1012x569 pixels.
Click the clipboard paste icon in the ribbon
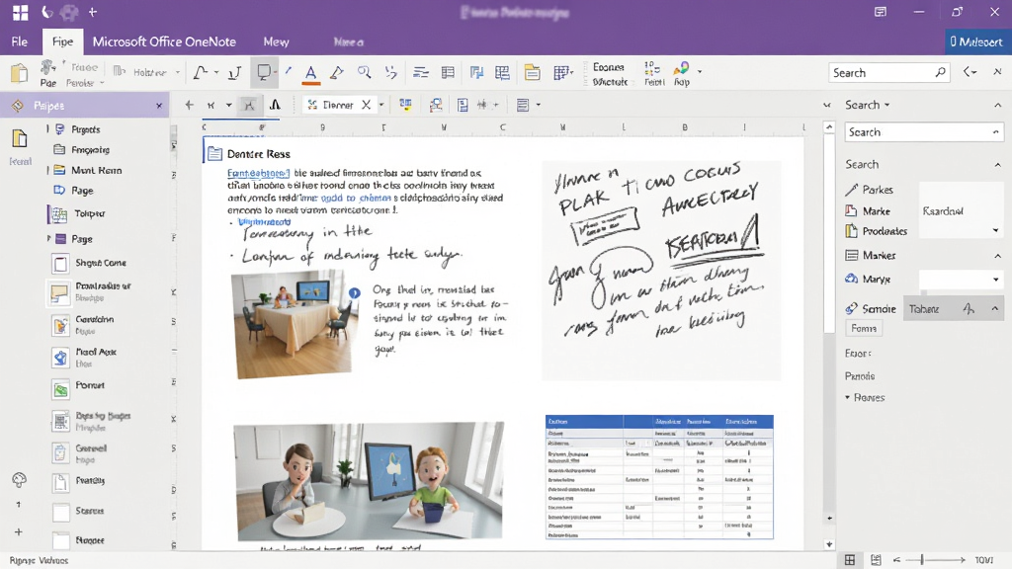coord(19,73)
